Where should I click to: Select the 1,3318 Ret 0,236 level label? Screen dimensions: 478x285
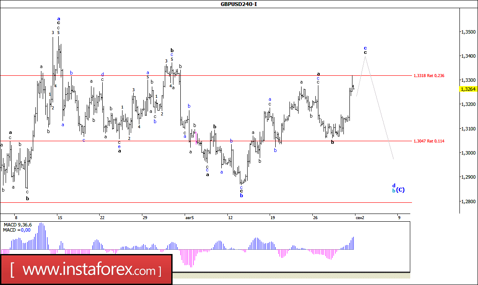[x=429, y=76]
